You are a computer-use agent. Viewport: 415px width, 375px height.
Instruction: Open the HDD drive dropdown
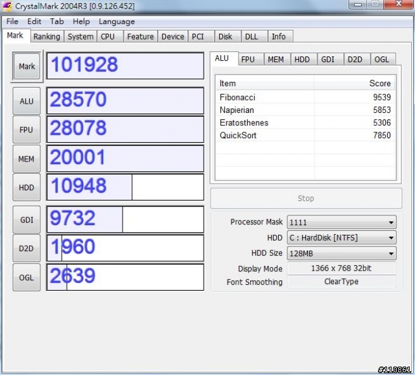342,238
